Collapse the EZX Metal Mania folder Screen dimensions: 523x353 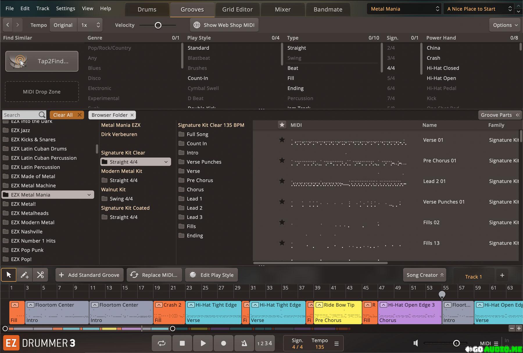coord(89,195)
